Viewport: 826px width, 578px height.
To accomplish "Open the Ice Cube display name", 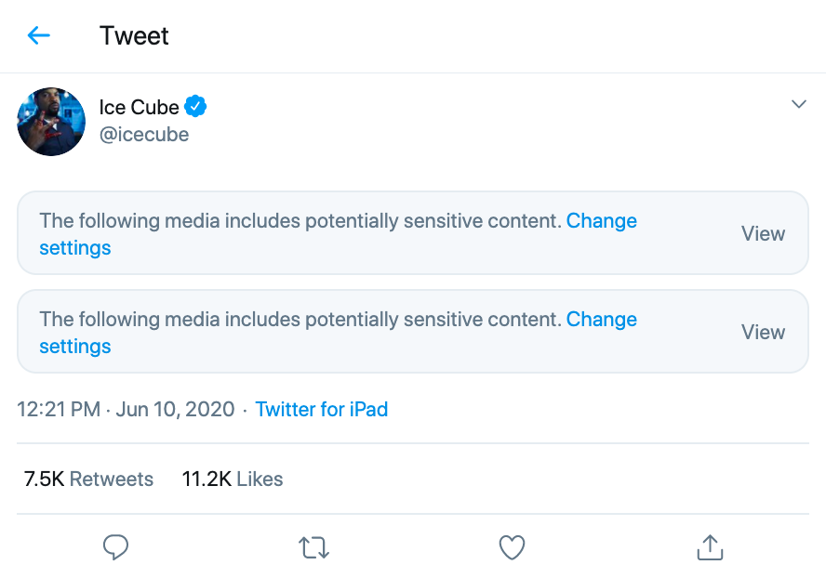I will [x=139, y=107].
